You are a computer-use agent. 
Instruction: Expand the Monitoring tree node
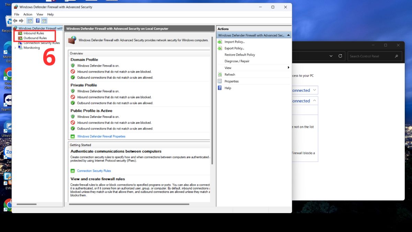point(15,48)
